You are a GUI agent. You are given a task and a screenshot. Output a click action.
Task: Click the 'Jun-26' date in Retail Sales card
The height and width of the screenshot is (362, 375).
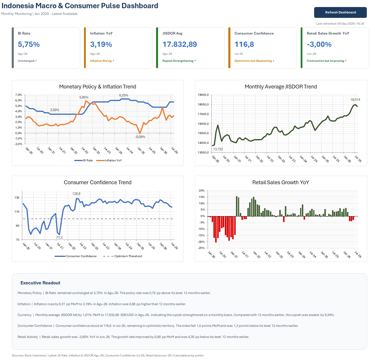click(x=311, y=54)
